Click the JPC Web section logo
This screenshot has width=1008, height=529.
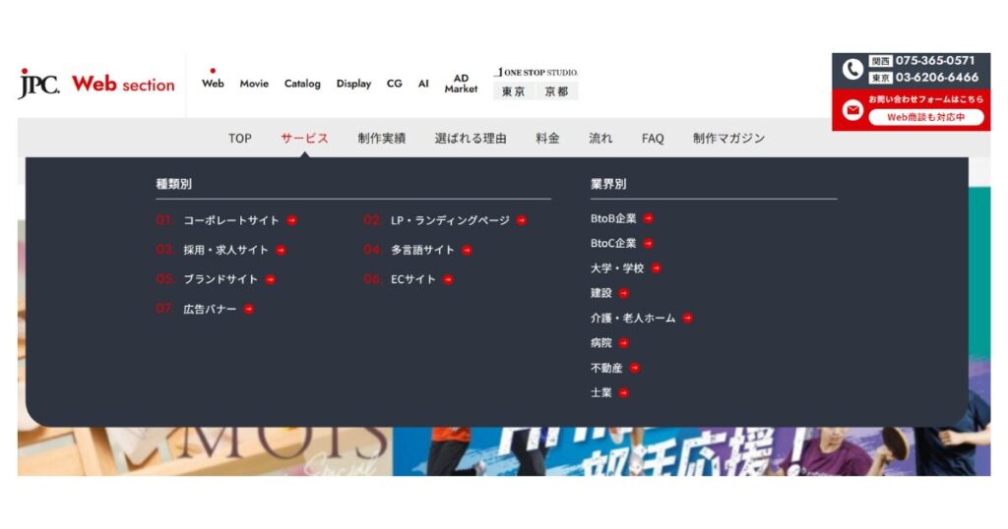(96, 85)
